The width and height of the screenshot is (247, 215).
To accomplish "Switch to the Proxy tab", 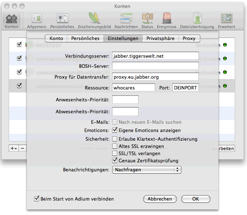I will [x=189, y=39].
